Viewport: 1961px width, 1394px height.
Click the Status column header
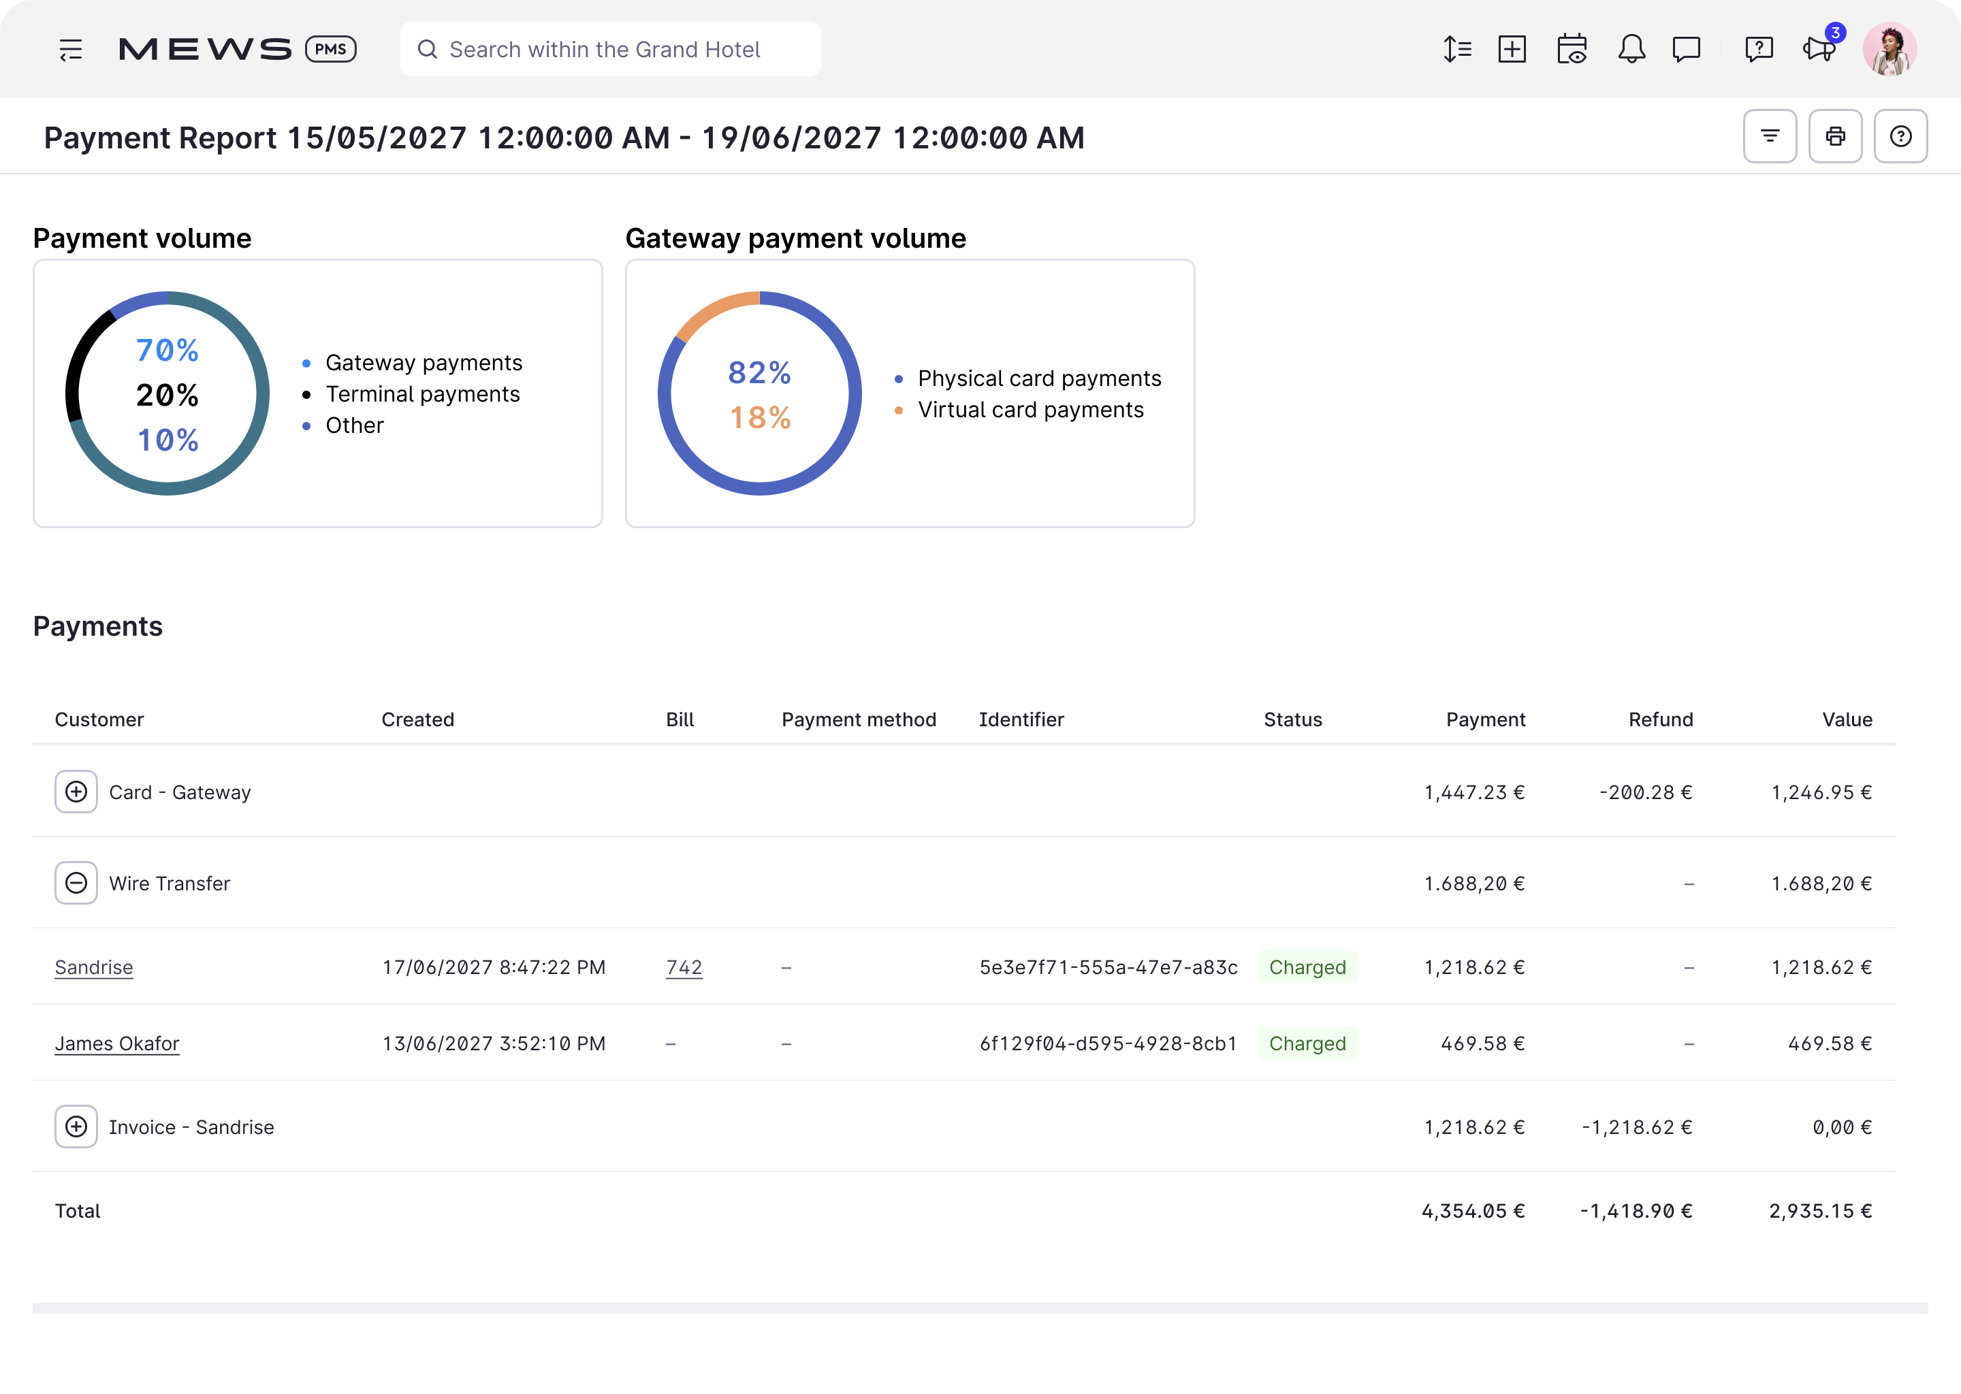click(1292, 719)
